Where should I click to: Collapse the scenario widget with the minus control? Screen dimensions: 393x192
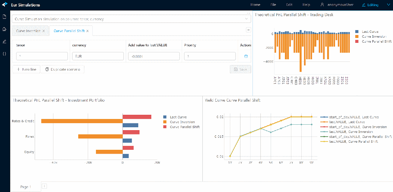(249, 30)
